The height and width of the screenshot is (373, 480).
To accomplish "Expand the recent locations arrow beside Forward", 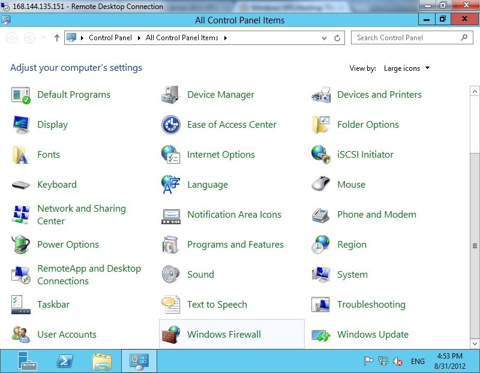I will [43, 38].
